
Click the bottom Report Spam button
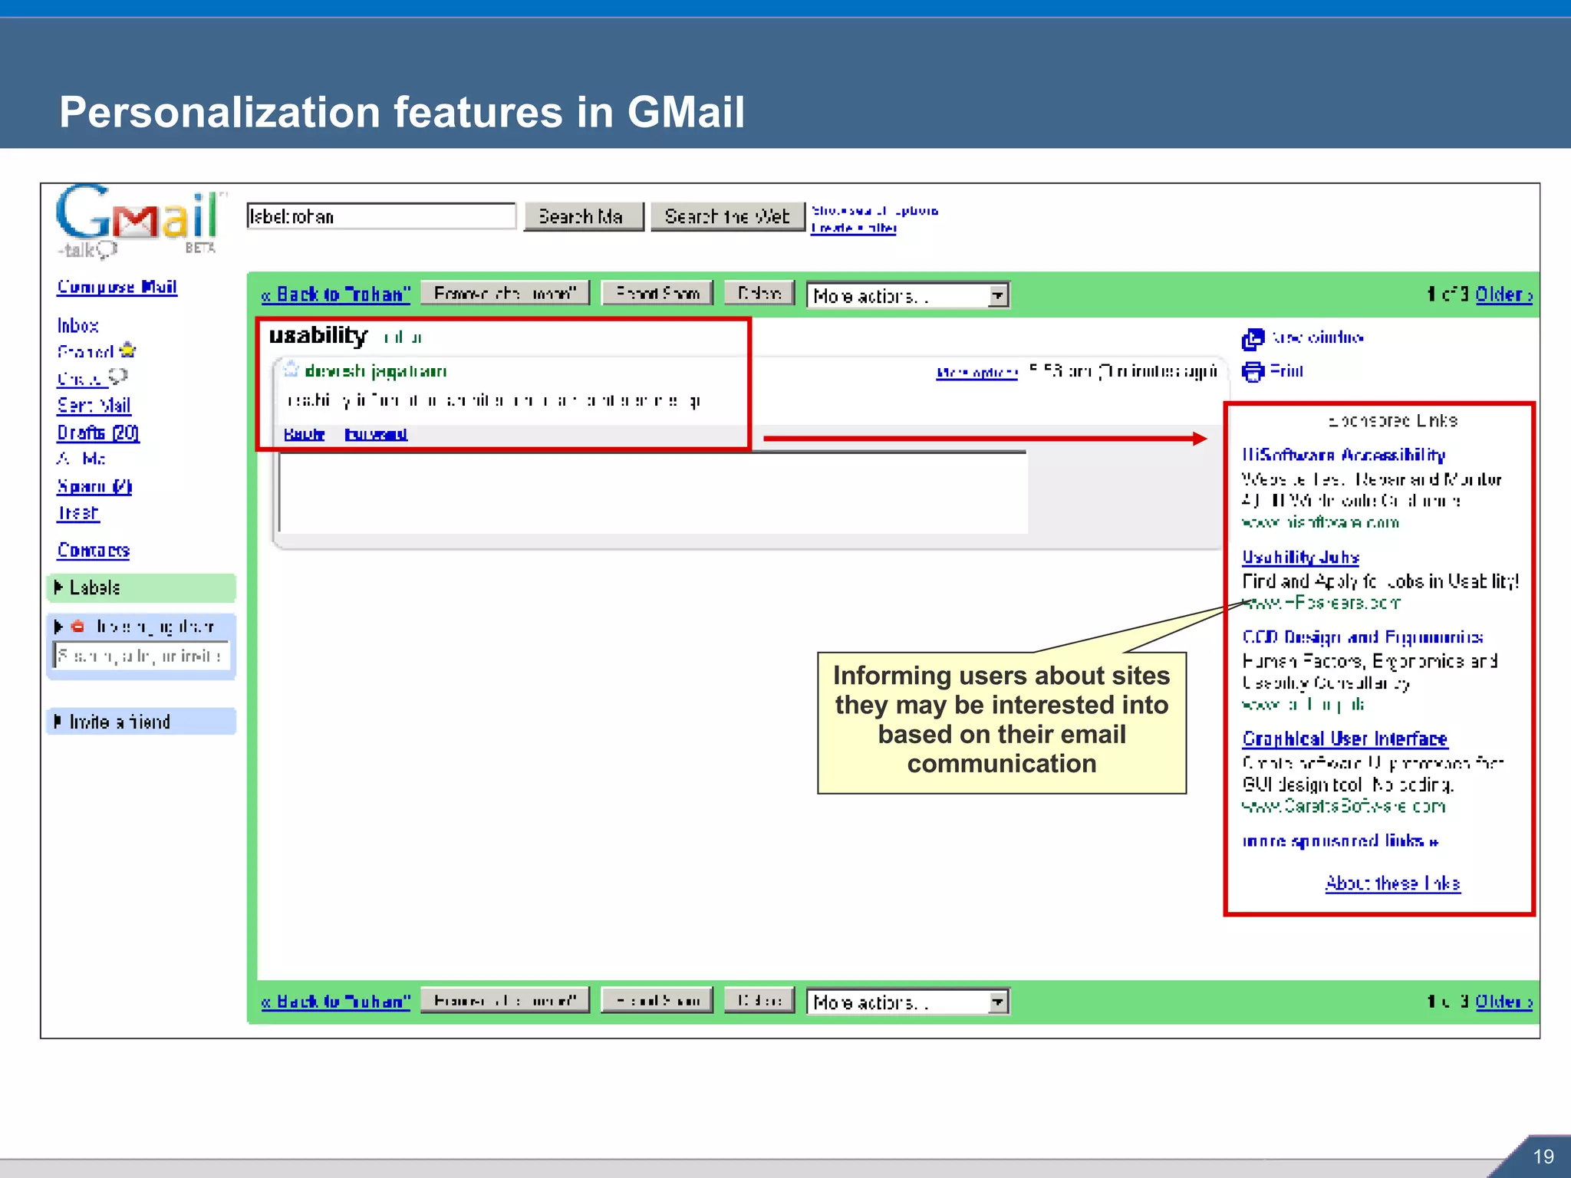658,1000
